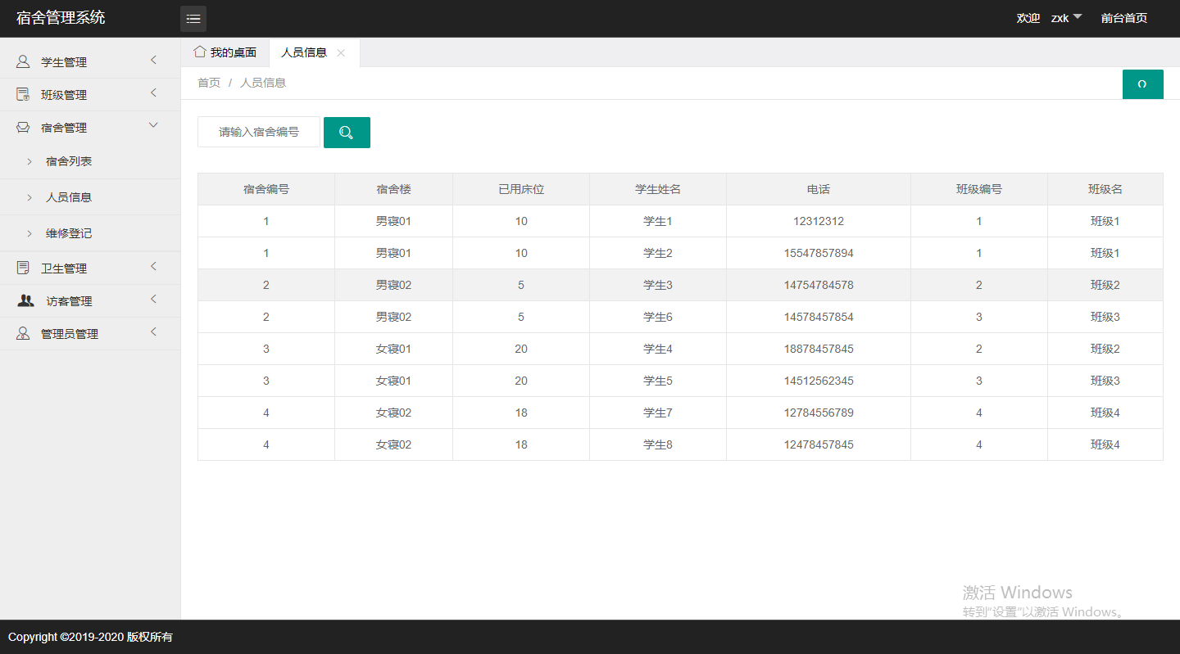
Task: Click the 电话 column header
Action: (819, 189)
